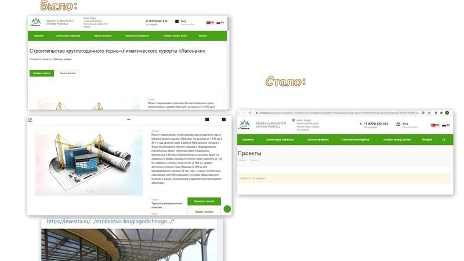Open the browser profile avatar
The width and height of the screenshot is (464, 261).
447,113
